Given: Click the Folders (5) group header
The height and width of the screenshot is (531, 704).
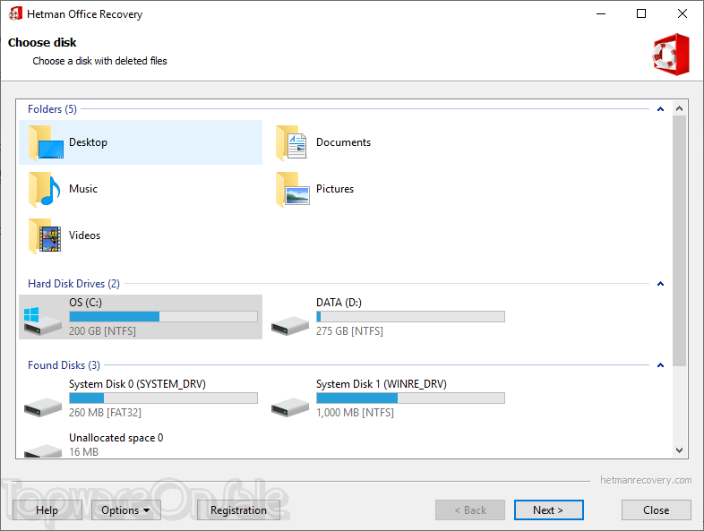Looking at the screenshot, I should pos(52,109).
